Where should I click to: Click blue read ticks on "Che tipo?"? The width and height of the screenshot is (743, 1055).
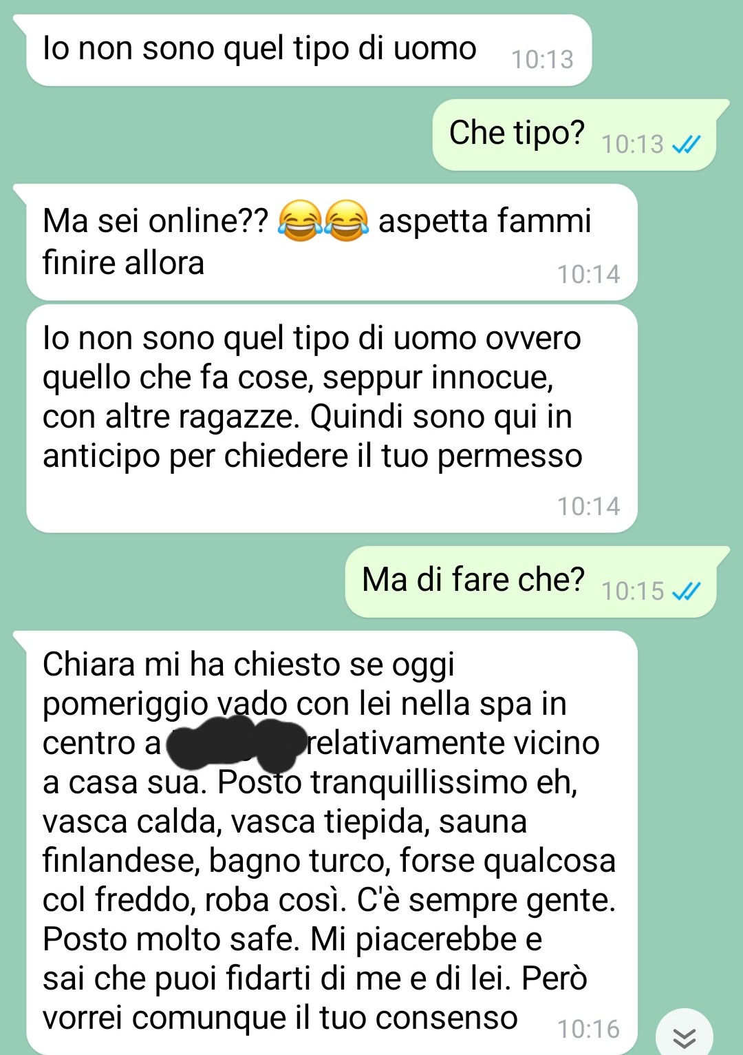click(686, 144)
